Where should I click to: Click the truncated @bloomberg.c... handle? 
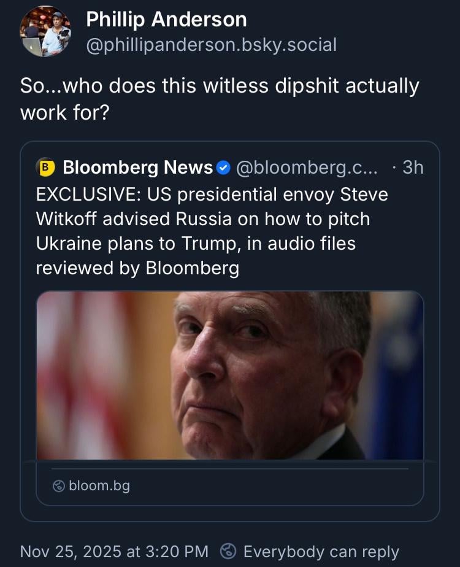pyautogui.click(x=307, y=167)
